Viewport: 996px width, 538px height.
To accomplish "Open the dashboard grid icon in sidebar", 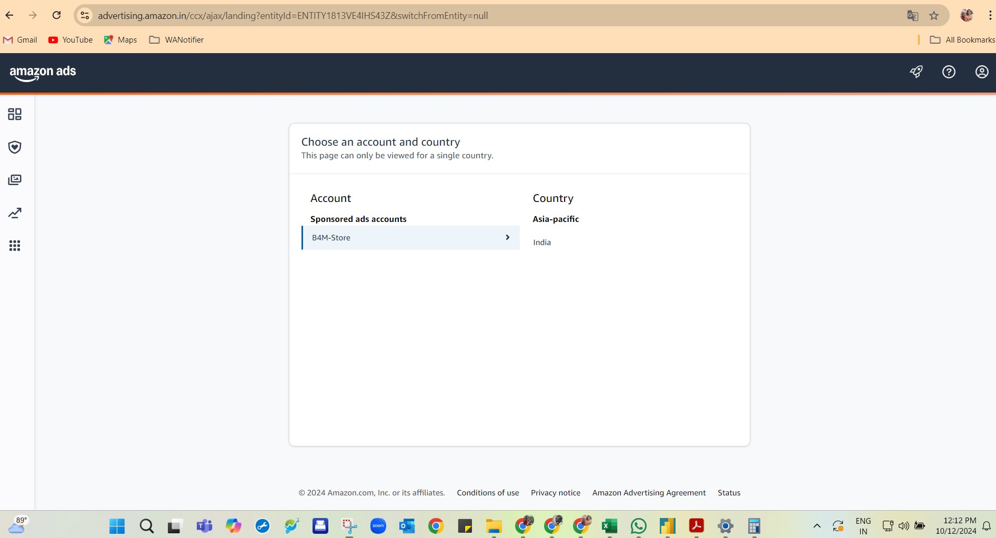I will (x=15, y=114).
